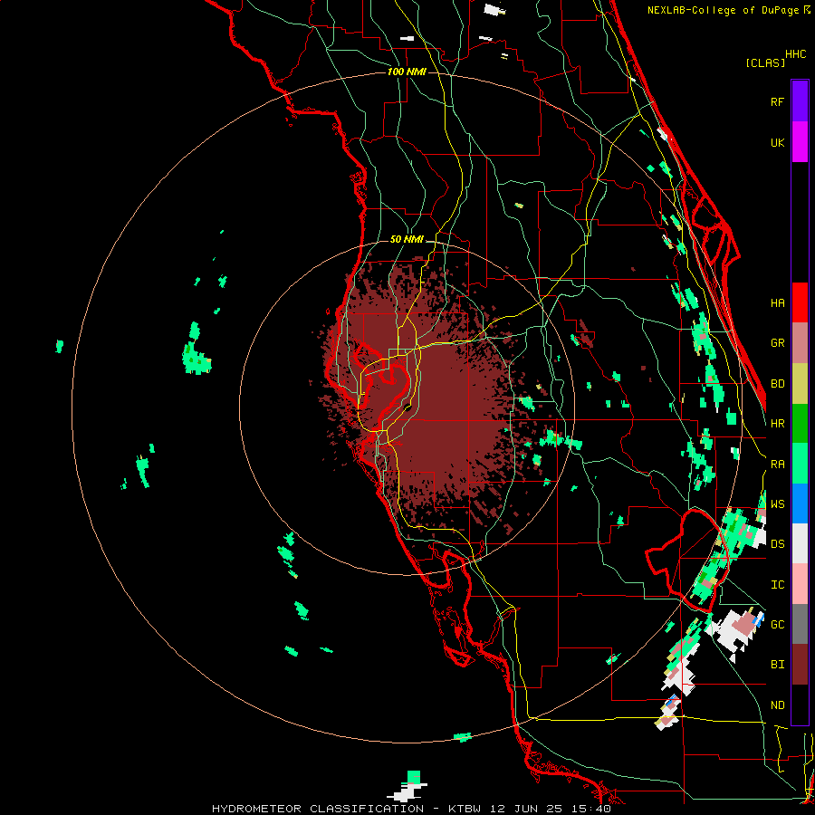Click the '15:40' time stamp
815x815 pixels.
point(593,809)
